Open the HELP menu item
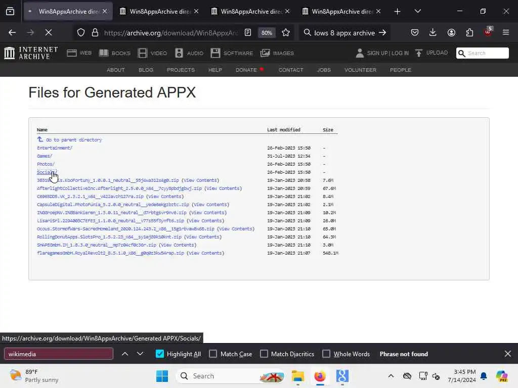The image size is (518, 388). [215, 70]
